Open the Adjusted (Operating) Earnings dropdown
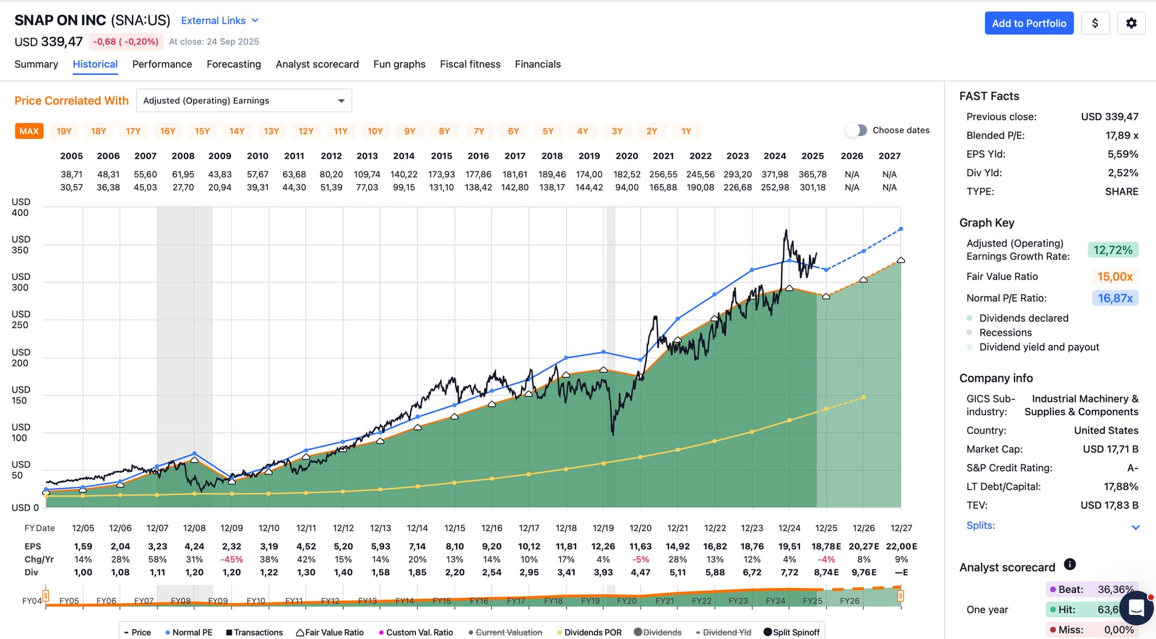The image size is (1156, 639). click(x=244, y=100)
